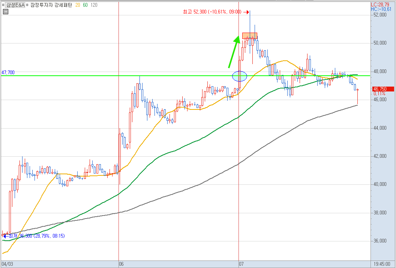Screen dimensions: 396x268
Task: Click the 120-period moving average label
Action: point(94,5)
